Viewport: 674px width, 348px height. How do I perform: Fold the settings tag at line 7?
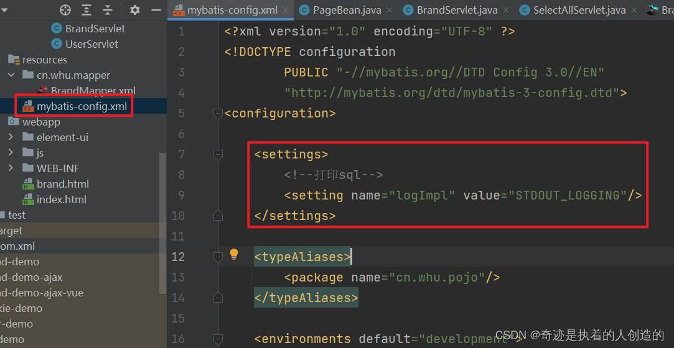(218, 154)
